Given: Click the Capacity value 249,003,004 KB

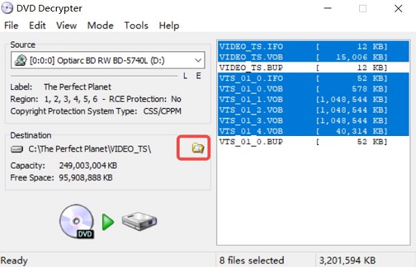Looking at the screenshot, I should 88,166.
